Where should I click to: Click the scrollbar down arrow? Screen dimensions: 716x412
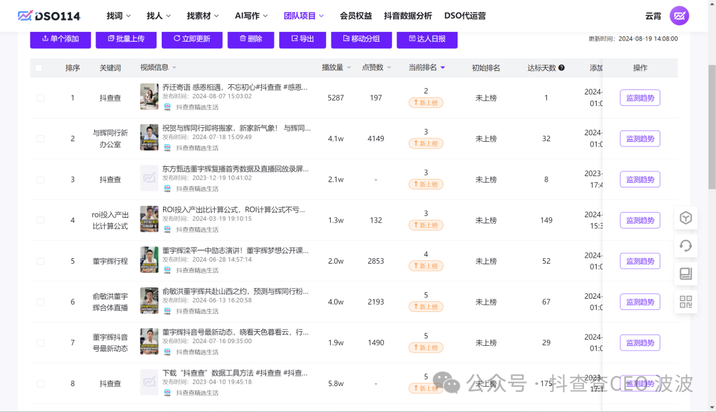point(712,407)
